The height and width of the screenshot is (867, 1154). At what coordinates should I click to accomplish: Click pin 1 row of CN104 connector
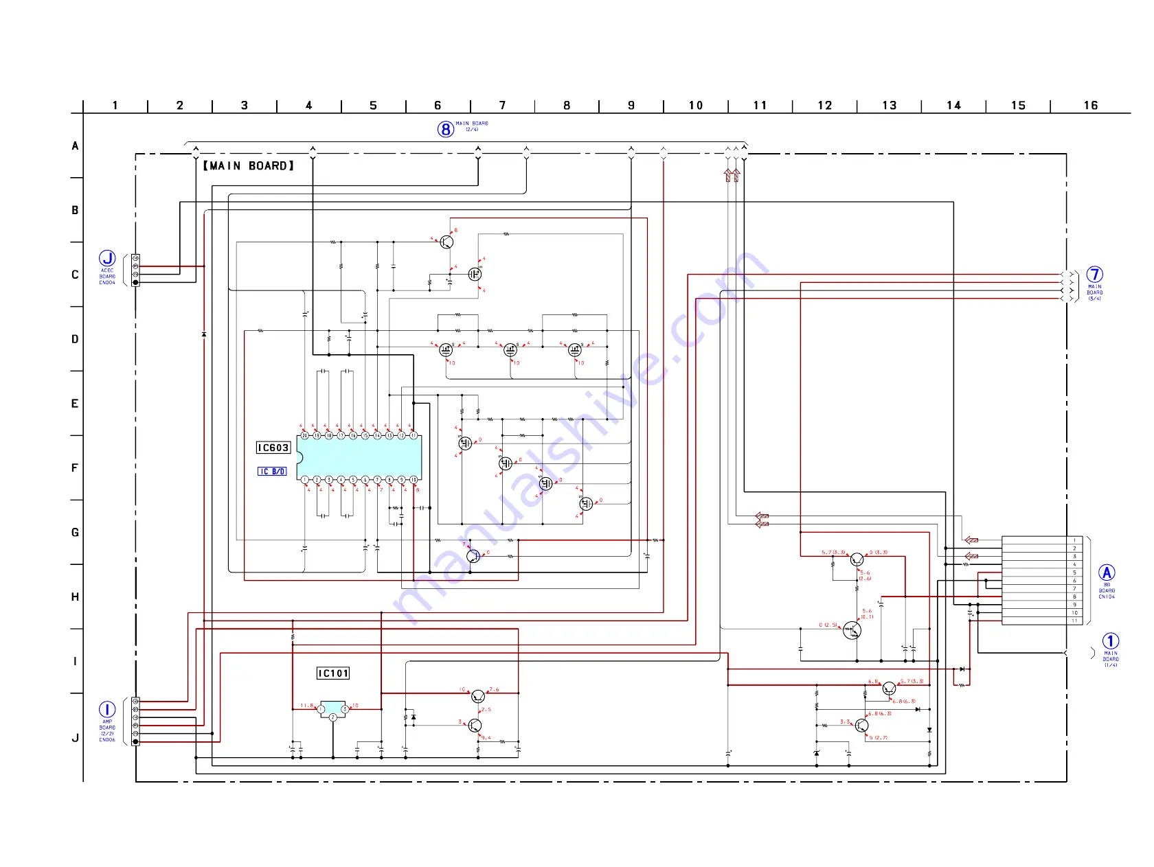(x=1042, y=540)
